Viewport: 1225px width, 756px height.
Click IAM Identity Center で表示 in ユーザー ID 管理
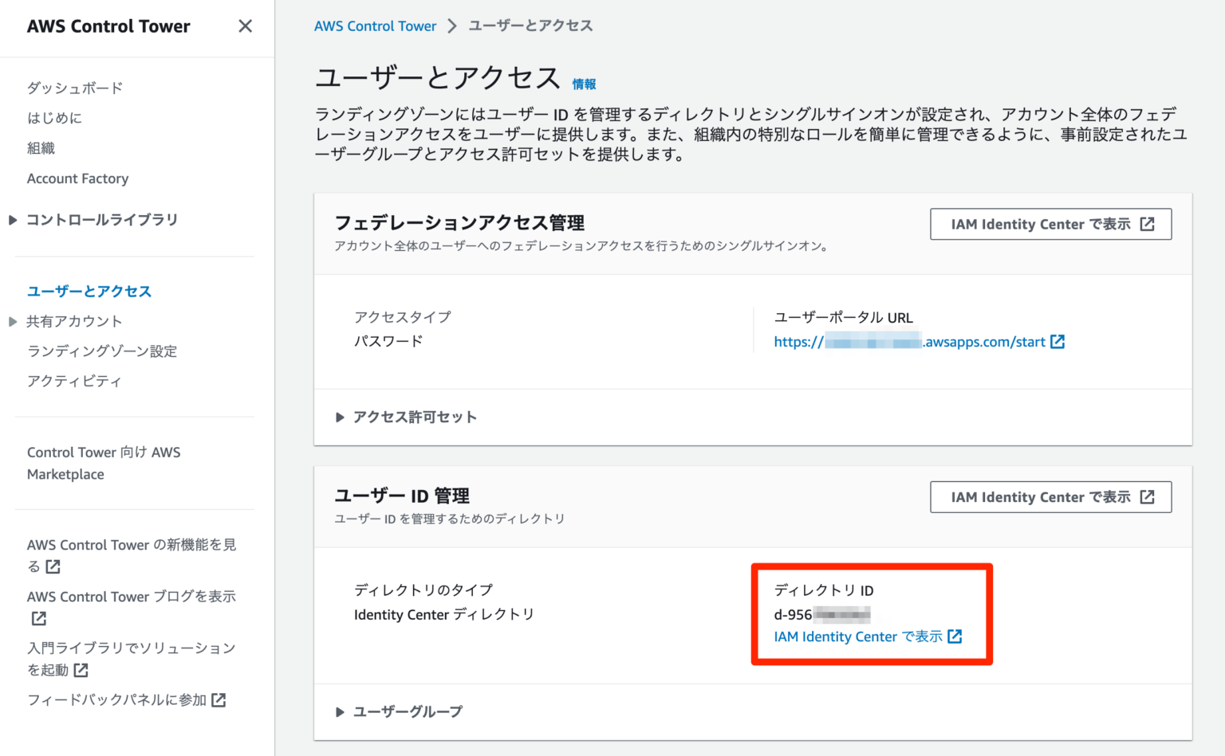[1051, 496]
